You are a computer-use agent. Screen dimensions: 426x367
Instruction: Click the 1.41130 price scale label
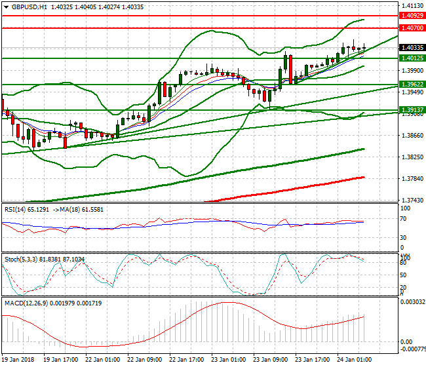412,6
